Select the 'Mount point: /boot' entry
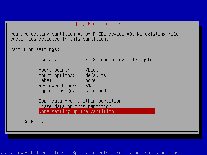The image size is (207, 155). pyautogui.click(x=97, y=70)
